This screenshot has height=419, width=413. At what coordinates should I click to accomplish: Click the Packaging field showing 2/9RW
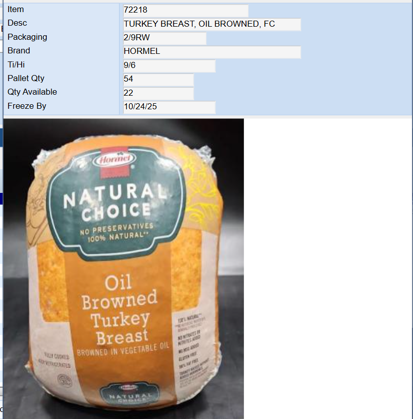pyautogui.click(x=164, y=38)
